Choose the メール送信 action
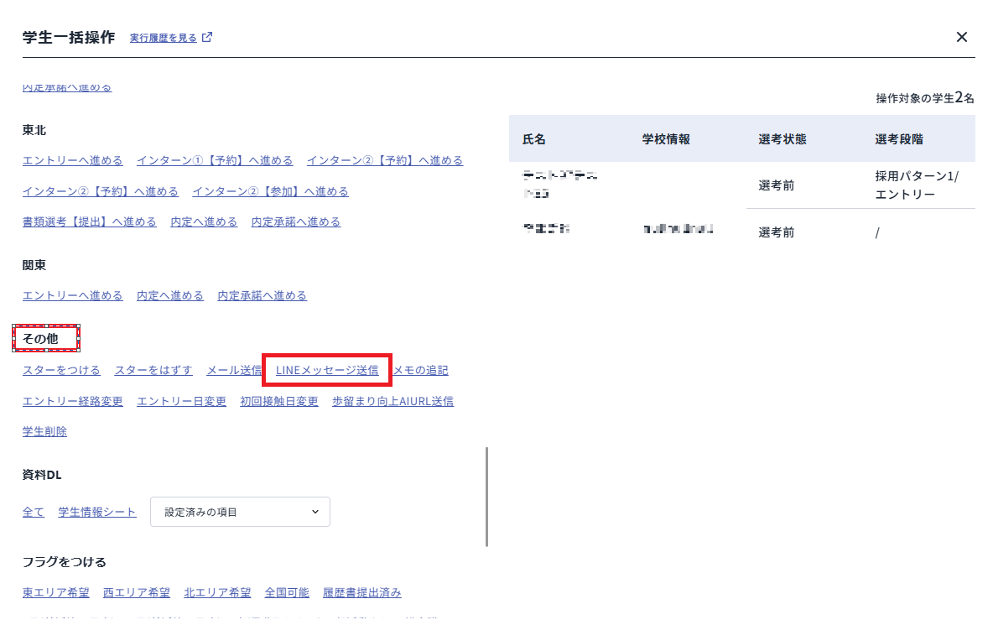Image resolution: width=993 pixels, height=625 pixels. (234, 370)
